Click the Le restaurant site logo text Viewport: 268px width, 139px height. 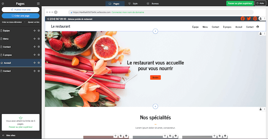tap(60, 26)
